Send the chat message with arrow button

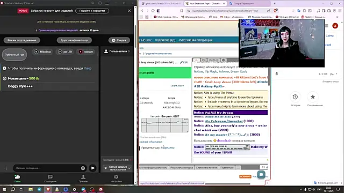click(x=92, y=168)
